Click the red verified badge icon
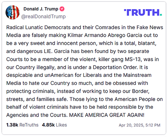This screenshot has width=168, height=137. pyautogui.click(x=62, y=9)
